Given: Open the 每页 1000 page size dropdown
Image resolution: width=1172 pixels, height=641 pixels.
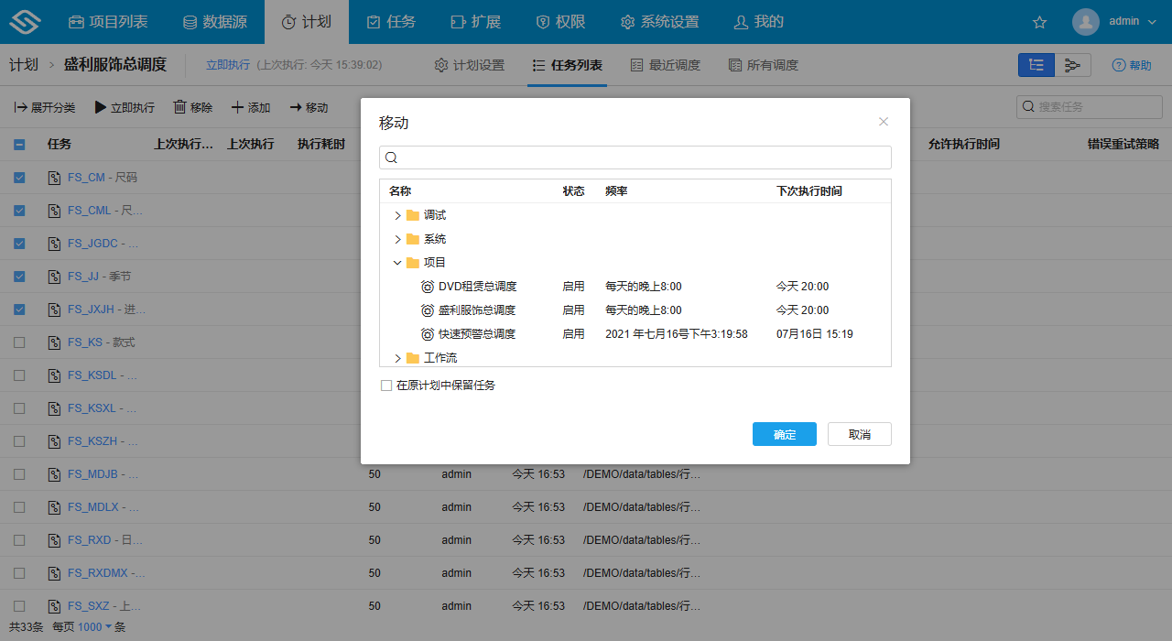Looking at the screenshot, I should [93, 626].
